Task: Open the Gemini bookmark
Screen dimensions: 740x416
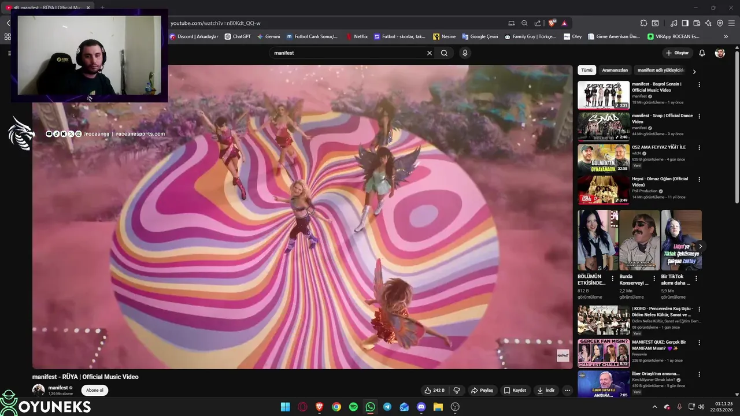Action: point(268,36)
